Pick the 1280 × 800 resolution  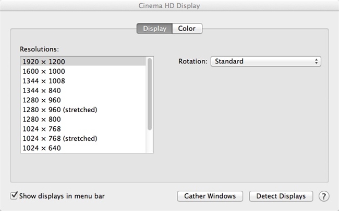coord(42,120)
